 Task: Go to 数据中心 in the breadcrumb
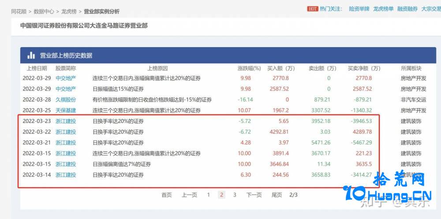44,11
